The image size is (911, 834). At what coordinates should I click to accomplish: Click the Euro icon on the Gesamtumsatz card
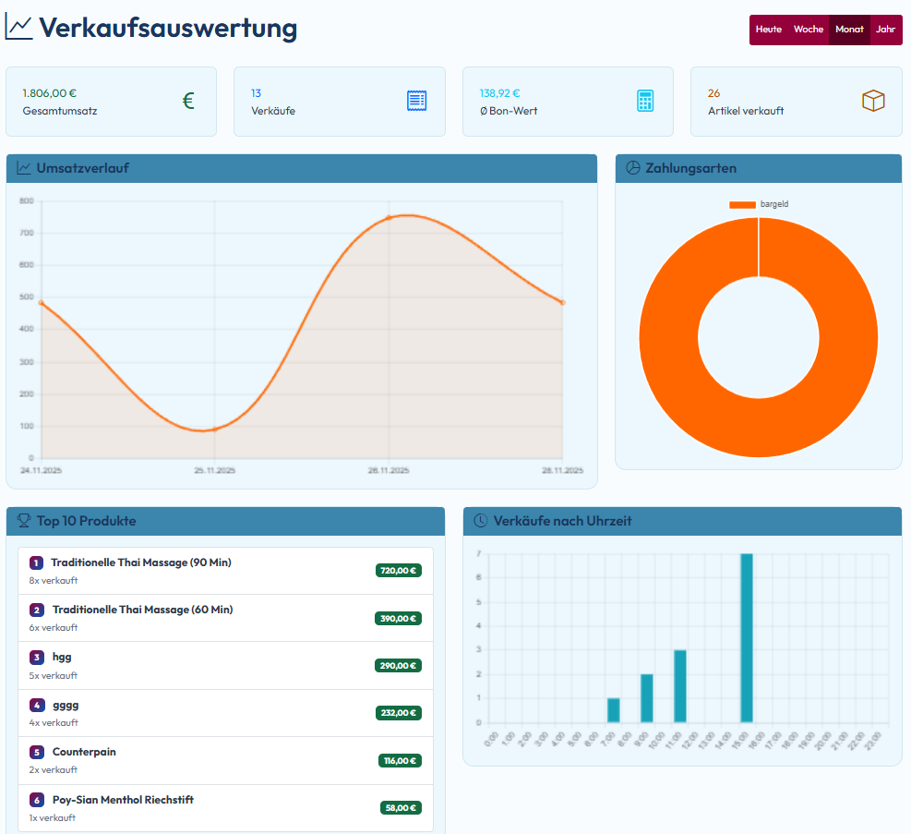[188, 102]
